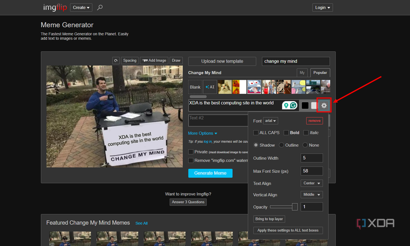Click the Outline Width field
The height and width of the screenshot is (246, 410).
pos(312,158)
